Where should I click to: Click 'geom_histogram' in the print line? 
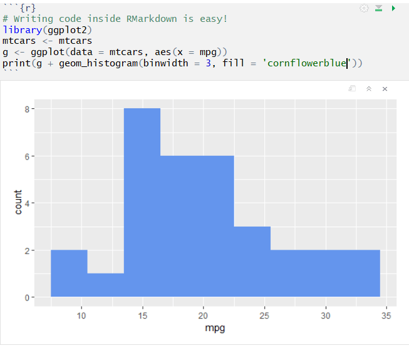(98, 63)
